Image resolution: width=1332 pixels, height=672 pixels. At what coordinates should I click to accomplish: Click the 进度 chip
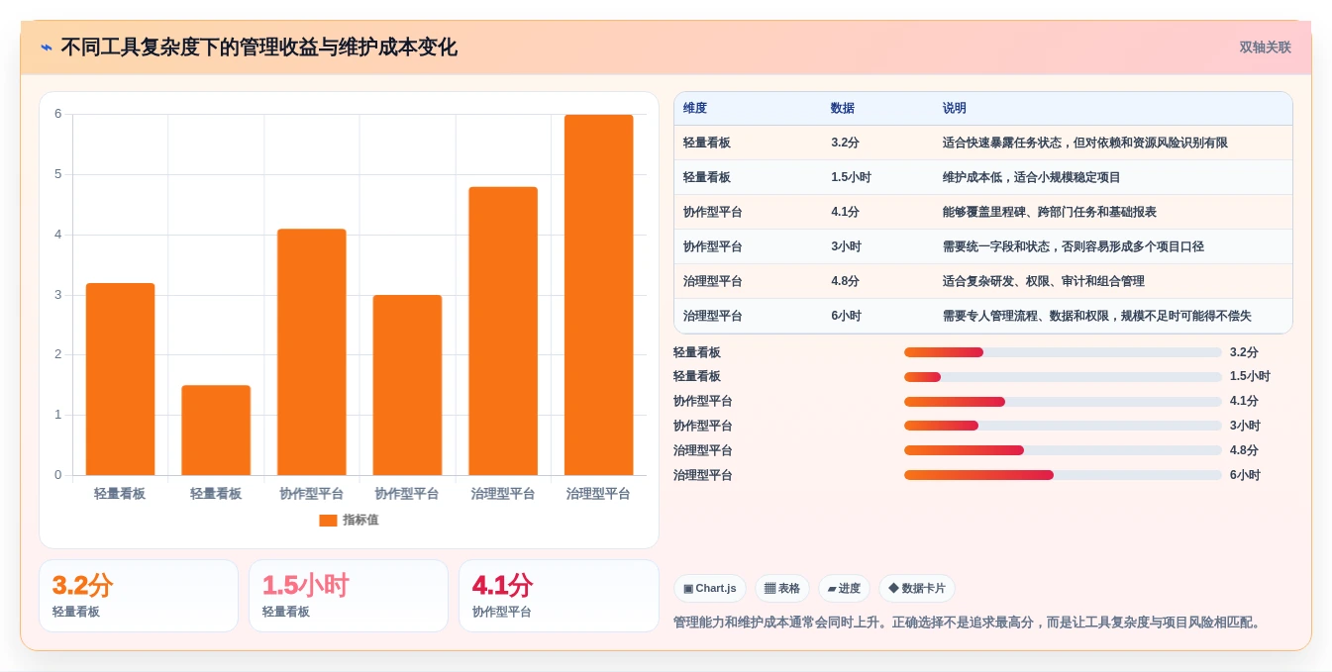(x=844, y=588)
